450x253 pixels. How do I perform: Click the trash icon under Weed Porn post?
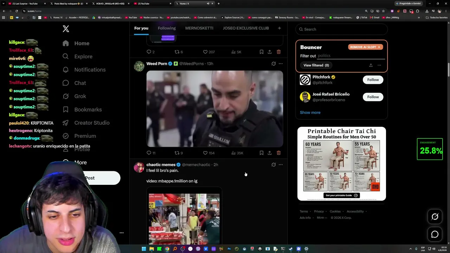pos(278,153)
